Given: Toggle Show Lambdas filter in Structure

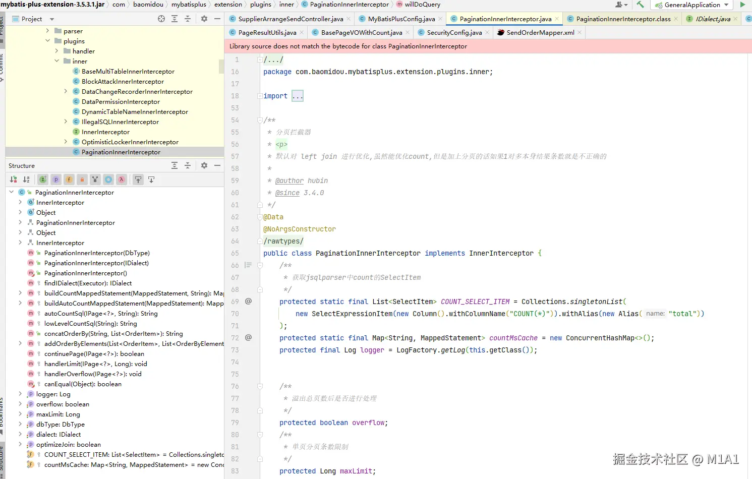Looking at the screenshot, I should (122, 179).
